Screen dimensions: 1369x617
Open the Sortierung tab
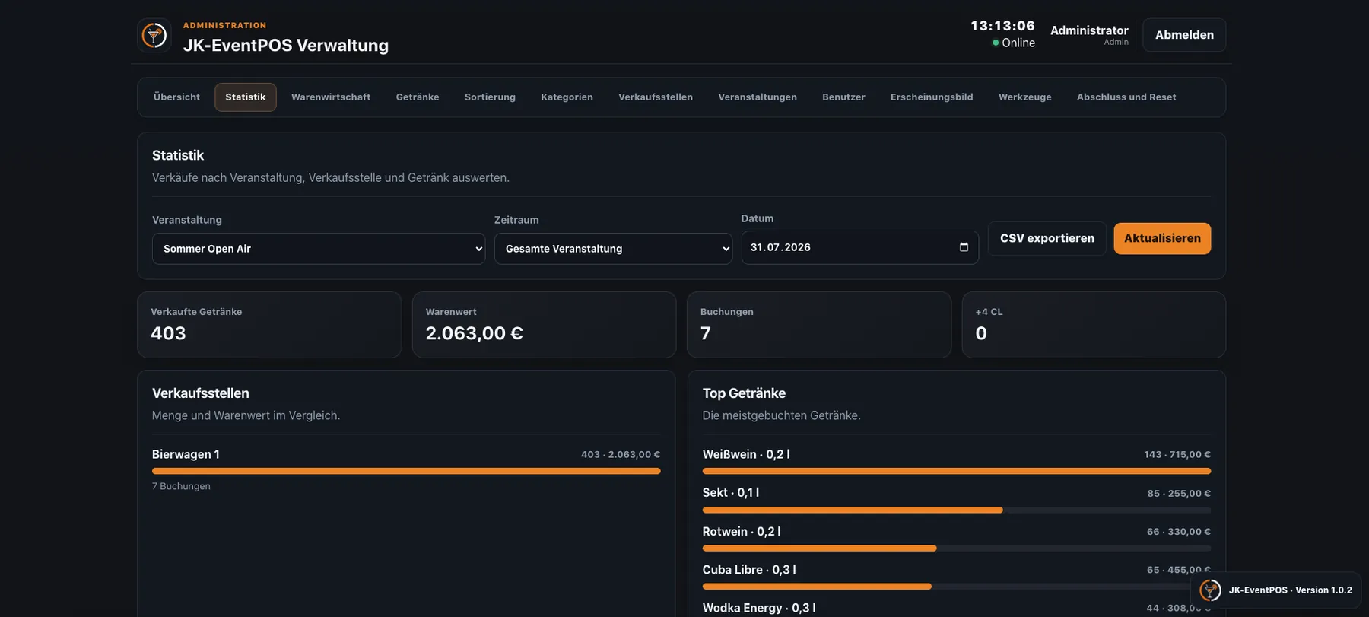[x=490, y=97]
